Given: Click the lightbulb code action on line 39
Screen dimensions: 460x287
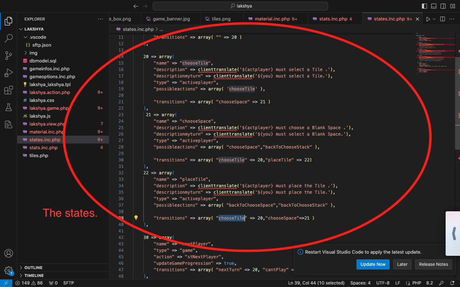Looking at the screenshot, I should pos(136,218).
